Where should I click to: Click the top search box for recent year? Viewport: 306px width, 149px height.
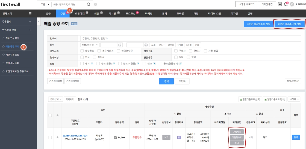pyautogui.click(x=69, y=4)
